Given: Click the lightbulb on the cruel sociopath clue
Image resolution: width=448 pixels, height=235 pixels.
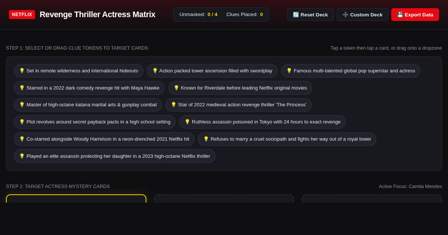Looking at the screenshot, I should click(206, 139).
